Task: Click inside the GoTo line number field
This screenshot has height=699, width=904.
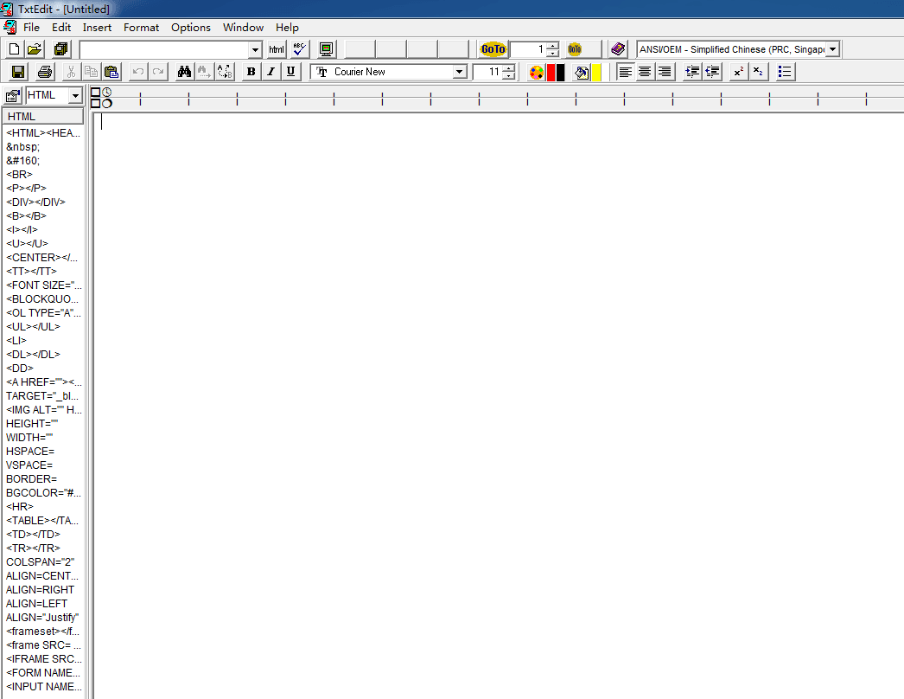Action: point(528,49)
